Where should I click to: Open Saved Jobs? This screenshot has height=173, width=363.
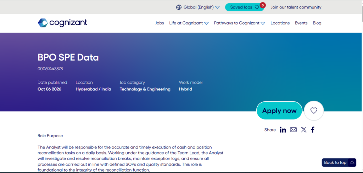244,7
